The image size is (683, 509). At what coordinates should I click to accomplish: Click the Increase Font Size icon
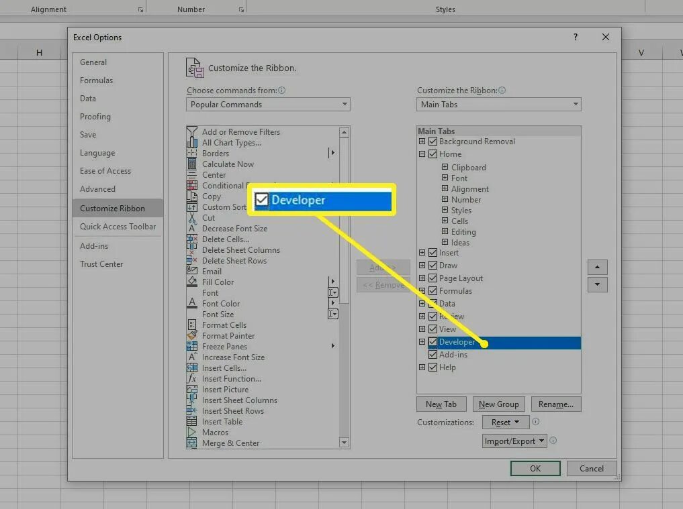pos(191,357)
